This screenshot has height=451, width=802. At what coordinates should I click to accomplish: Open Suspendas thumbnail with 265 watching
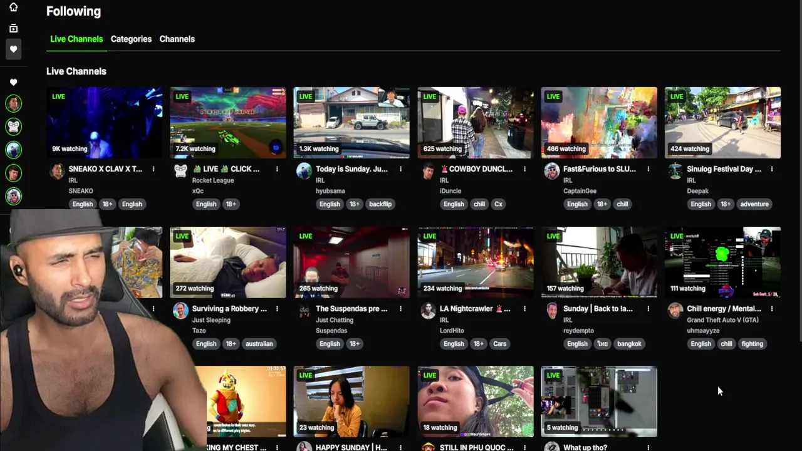pos(352,262)
